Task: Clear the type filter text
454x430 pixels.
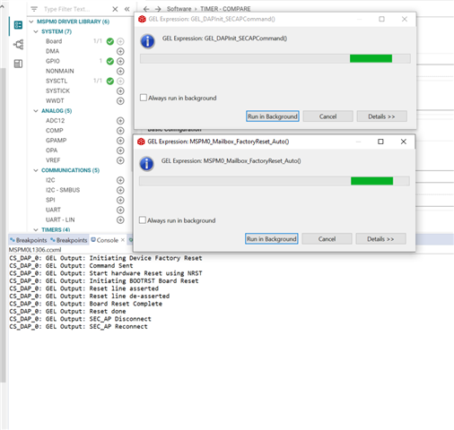Action: coord(115,9)
